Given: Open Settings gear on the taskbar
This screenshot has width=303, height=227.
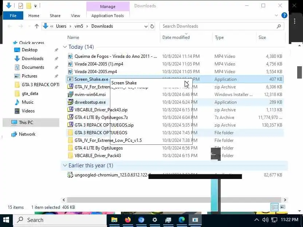Looking at the screenshot, I should tap(155, 220).
